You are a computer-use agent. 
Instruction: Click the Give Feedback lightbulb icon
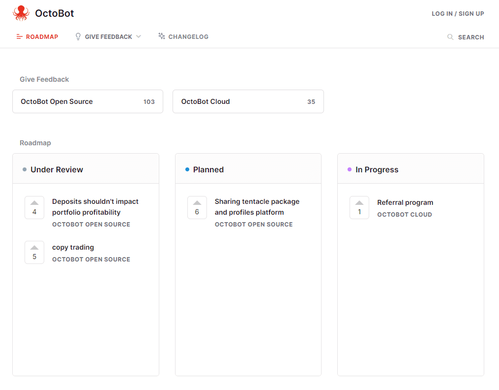[78, 36]
